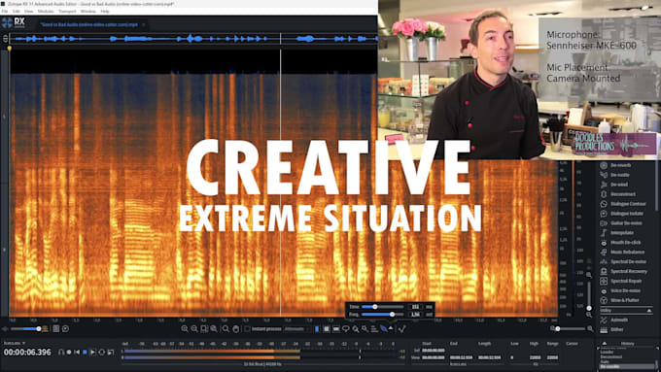Open the Modules menu
The height and width of the screenshot is (372, 661).
pyautogui.click(x=46, y=12)
